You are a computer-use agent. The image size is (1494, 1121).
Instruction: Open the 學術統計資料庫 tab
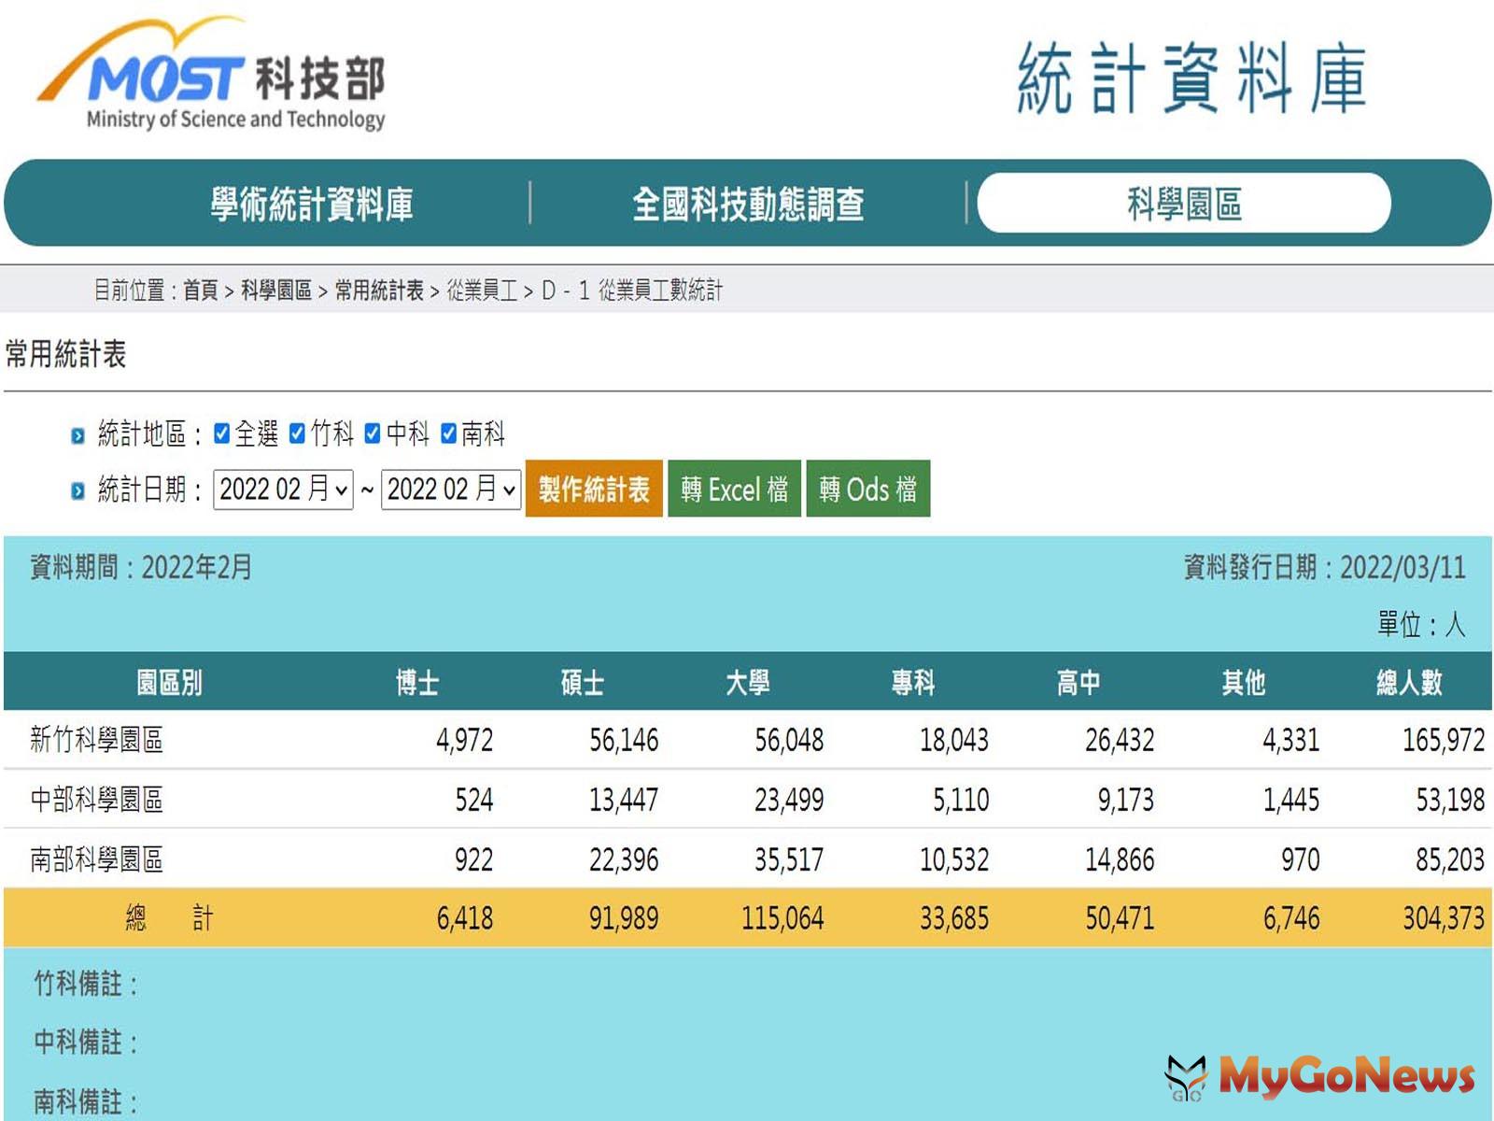coord(312,204)
